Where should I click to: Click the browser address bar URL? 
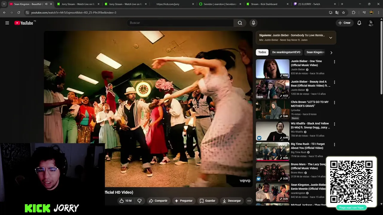(74, 13)
